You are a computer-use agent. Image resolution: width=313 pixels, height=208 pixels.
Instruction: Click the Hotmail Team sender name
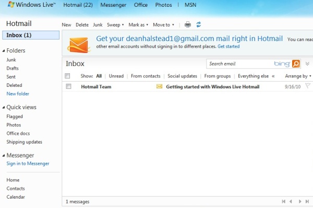click(96, 87)
